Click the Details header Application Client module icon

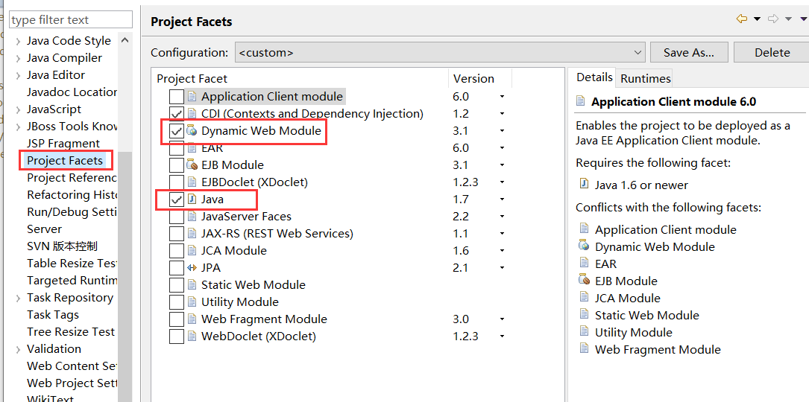581,101
